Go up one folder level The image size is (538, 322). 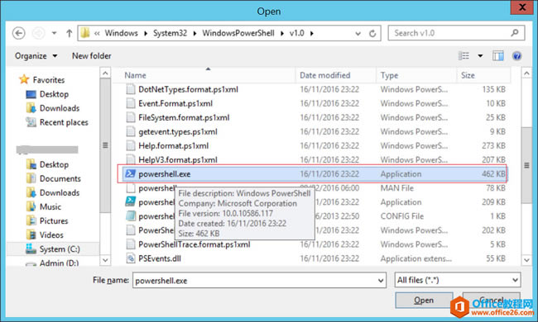pos(70,33)
